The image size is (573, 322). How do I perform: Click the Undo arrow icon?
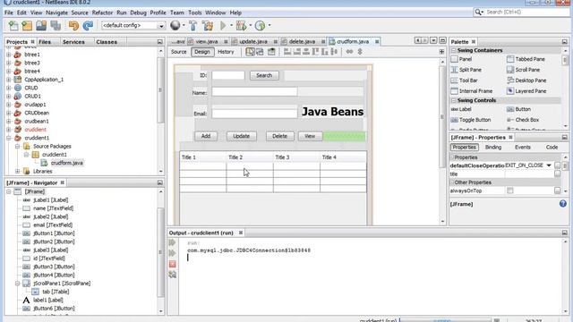[73, 26]
